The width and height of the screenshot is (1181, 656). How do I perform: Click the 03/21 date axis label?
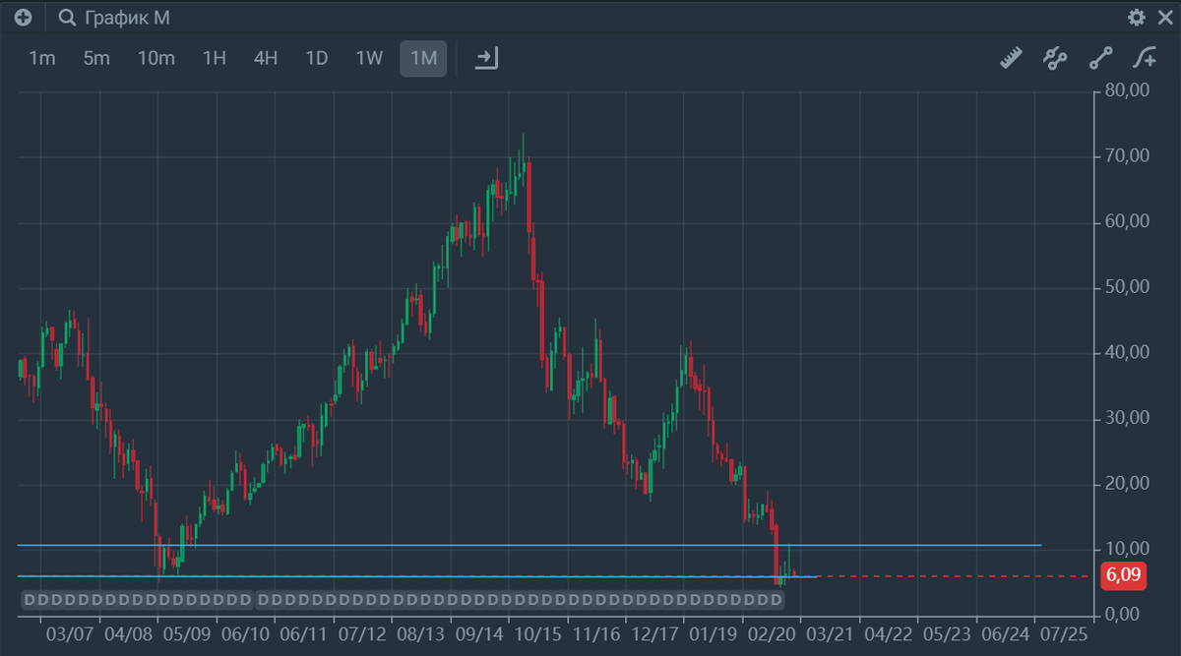pyautogui.click(x=831, y=634)
